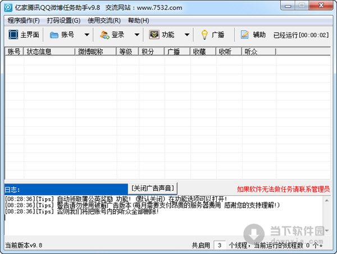The image size is (337, 254).
Task: Sort by the 广播 column header
Action: pos(177,52)
